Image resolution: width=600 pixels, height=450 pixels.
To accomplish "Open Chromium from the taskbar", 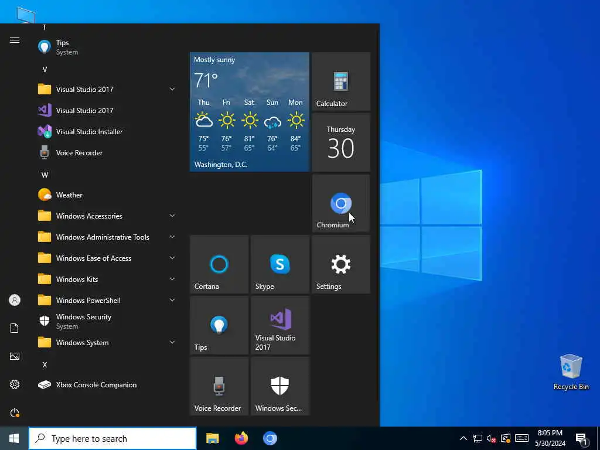I will [x=270, y=438].
